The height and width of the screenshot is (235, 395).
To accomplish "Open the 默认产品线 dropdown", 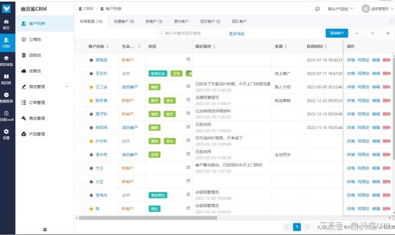I will click(341, 9).
